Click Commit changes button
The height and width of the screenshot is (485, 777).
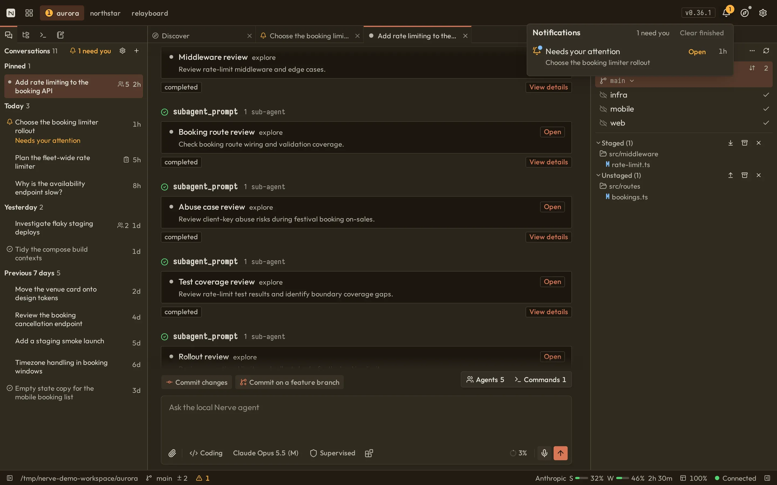tap(196, 382)
